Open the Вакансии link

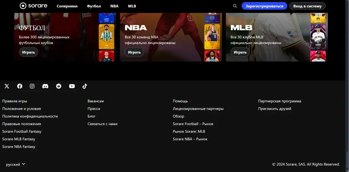point(96,101)
